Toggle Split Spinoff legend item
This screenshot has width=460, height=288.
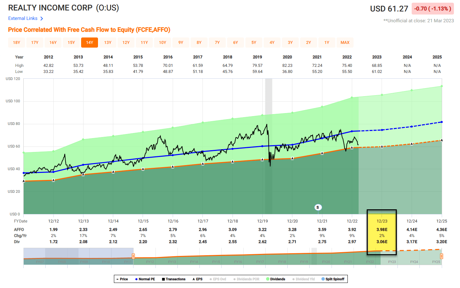point(333,279)
